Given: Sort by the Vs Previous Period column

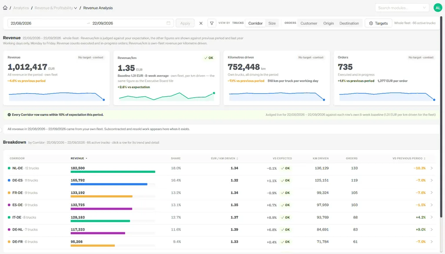Looking at the screenshot, I should click(408, 158).
